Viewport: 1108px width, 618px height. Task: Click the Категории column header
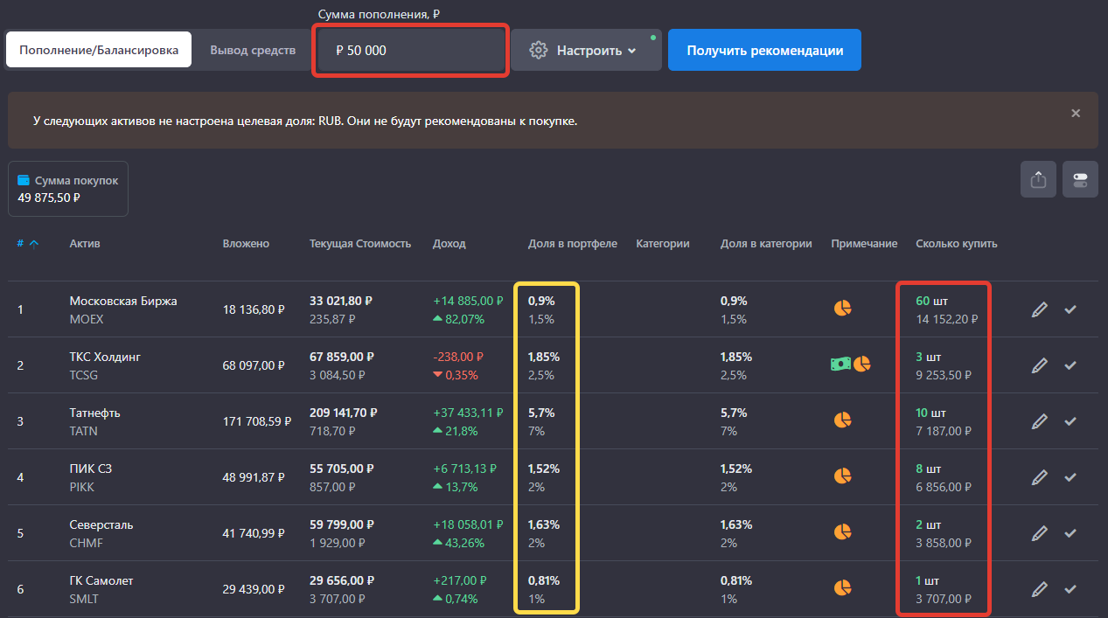pos(663,244)
